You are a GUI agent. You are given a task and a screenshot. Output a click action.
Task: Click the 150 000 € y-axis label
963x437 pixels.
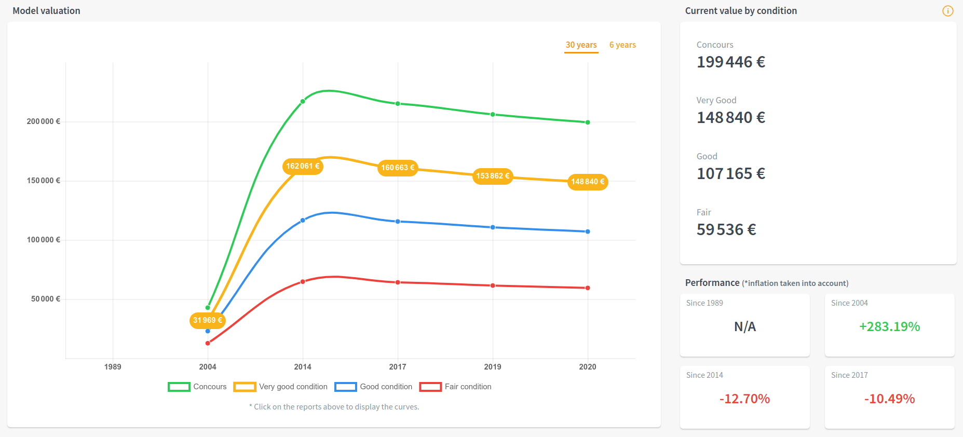pyautogui.click(x=44, y=181)
